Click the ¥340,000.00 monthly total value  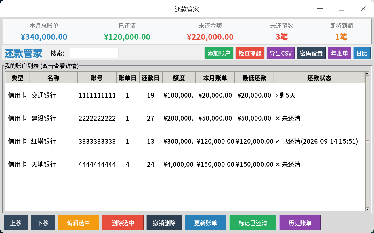pyautogui.click(x=44, y=37)
